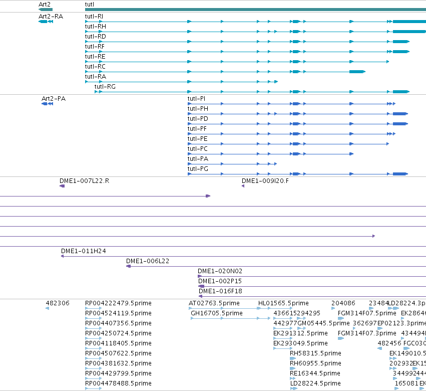
Task: Click EST 204086
Action: tap(333, 308)
